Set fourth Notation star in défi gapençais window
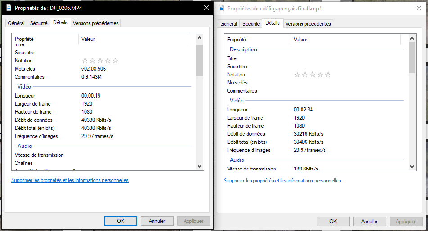The image size is (428, 231). (320, 75)
